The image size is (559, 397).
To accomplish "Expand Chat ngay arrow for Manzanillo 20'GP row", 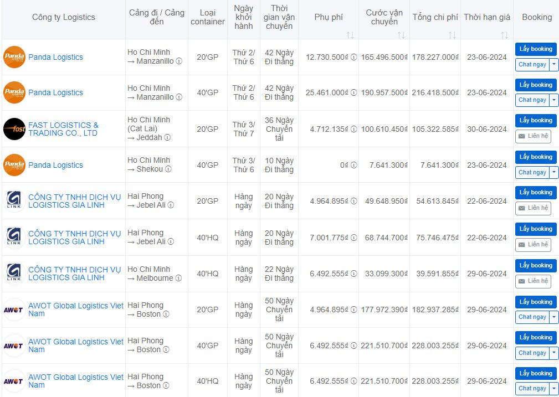I will tap(554, 64).
